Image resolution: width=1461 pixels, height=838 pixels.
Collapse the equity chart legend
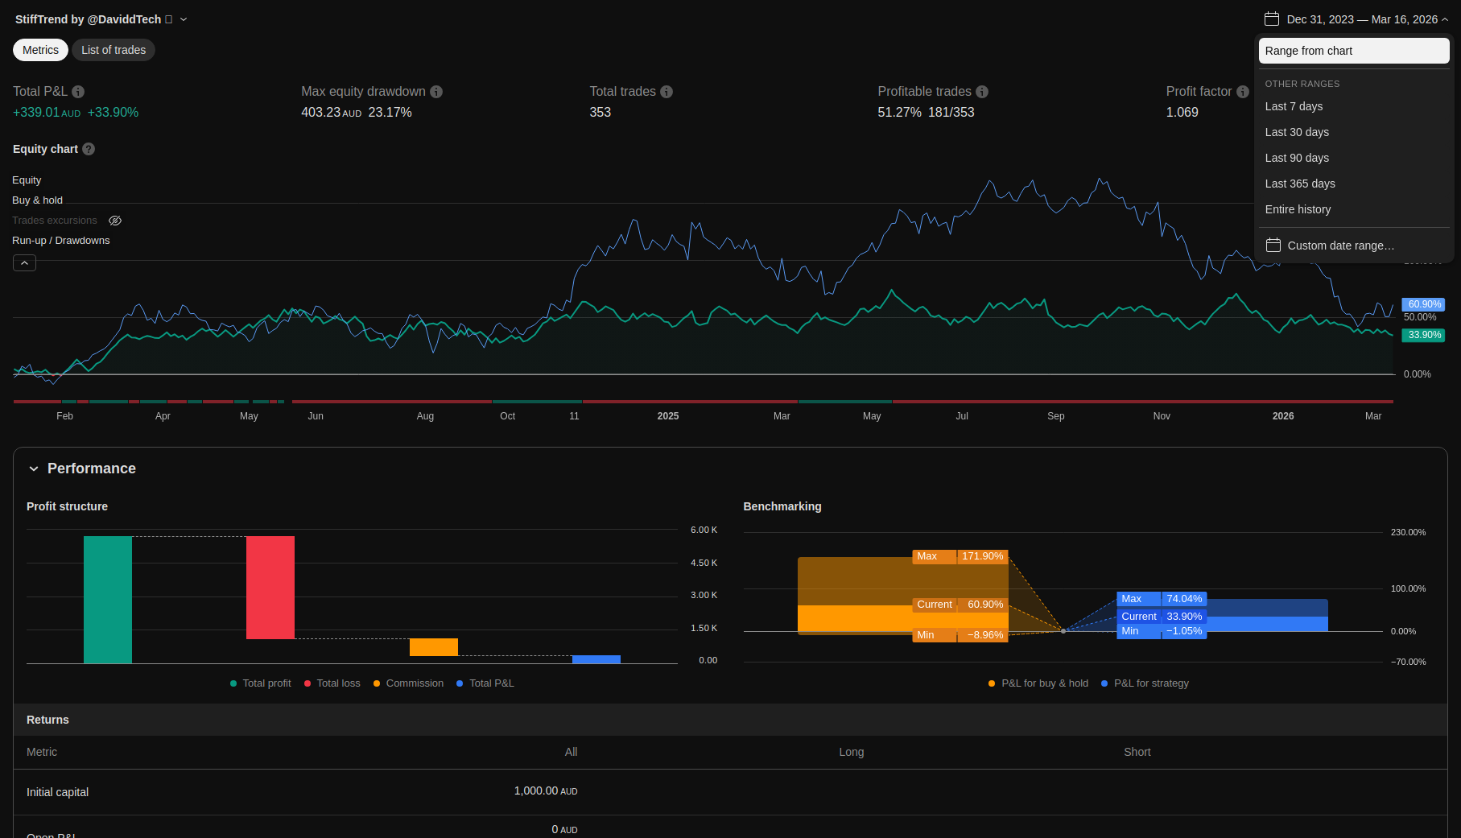(24, 263)
